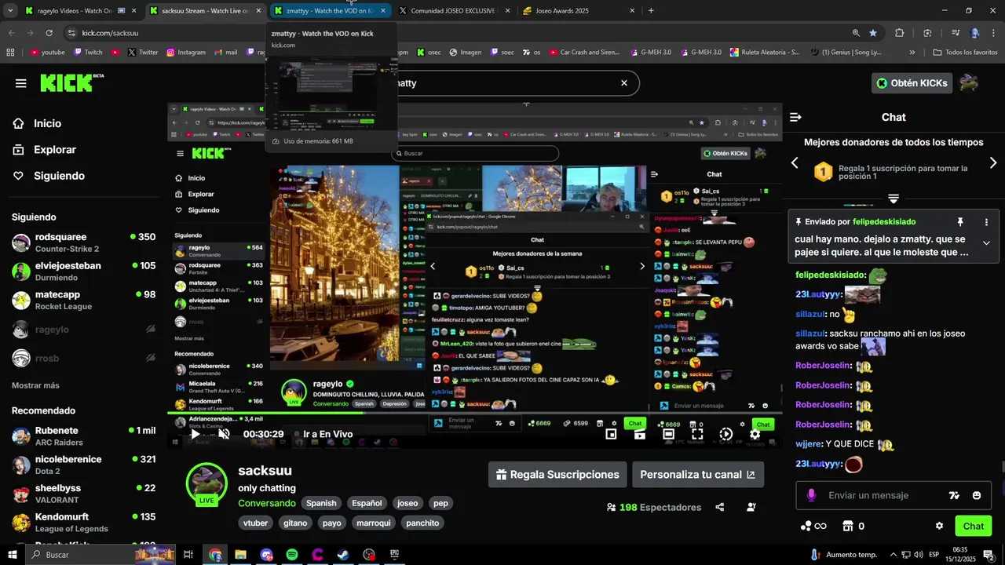Open Spotify from the taskbar
This screenshot has height=565, width=1005.
pos(292,555)
